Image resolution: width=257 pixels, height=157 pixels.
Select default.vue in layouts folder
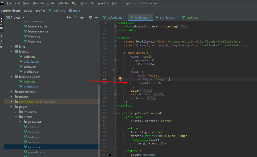pos(31,61)
